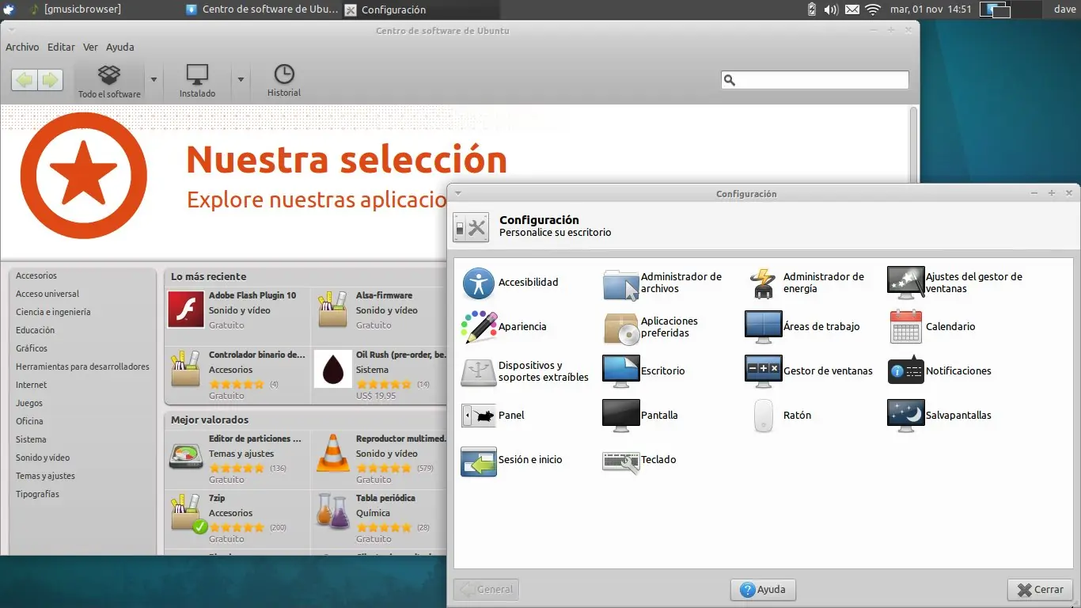Switch to Centro de software taskbar entry
The image size is (1081, 608).
(264, 9)
